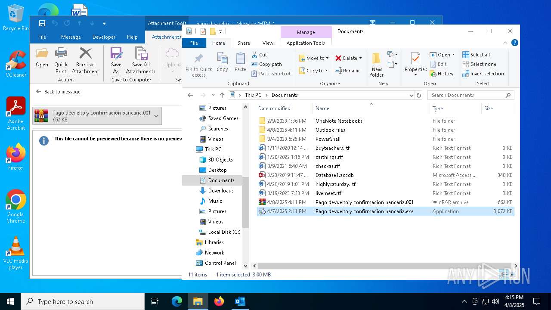The height and width of the screenshot is (310, 551).
Task: Select Network in navigation pane
Action: click(214, 253)
